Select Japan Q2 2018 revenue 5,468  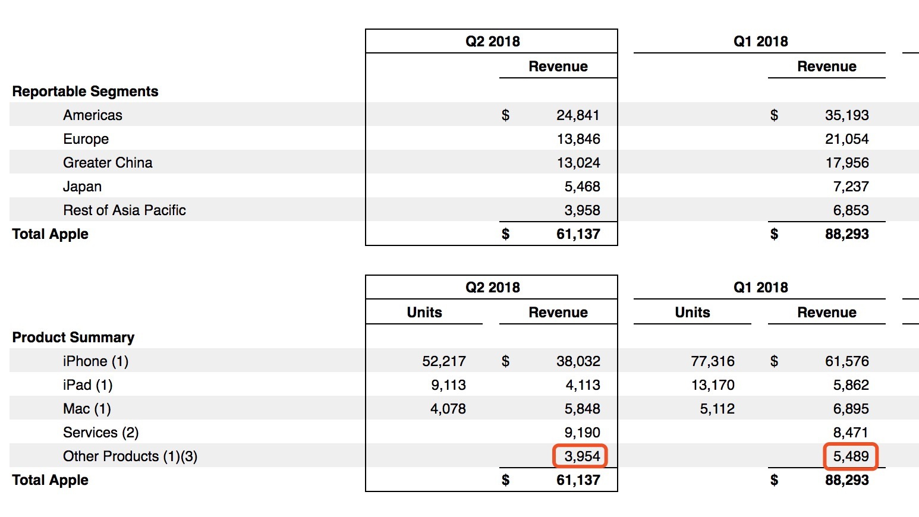(x=582, y=187)
